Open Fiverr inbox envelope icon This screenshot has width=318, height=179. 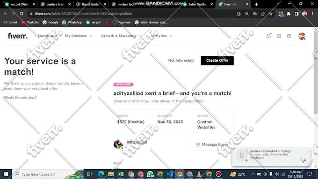(279, 36)
